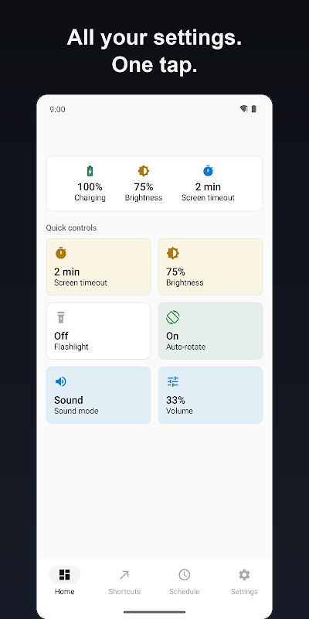This screenshot has height=619, width=309.
Task: Tap the Wi-Fi icon in the status bar
Action: tap(243, 109)
